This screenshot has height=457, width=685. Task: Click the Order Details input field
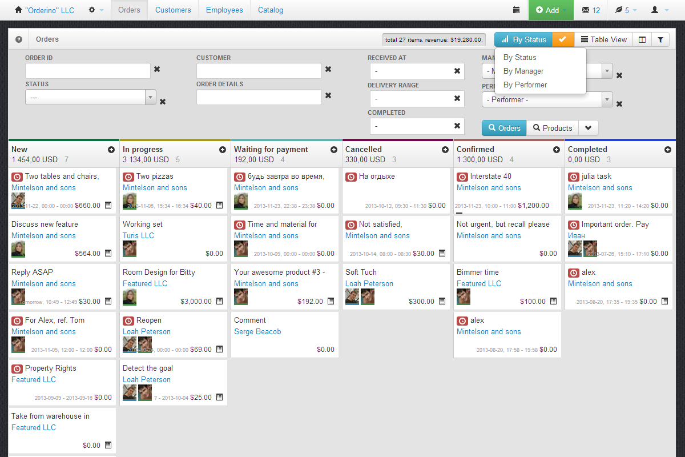coord(259,97)
